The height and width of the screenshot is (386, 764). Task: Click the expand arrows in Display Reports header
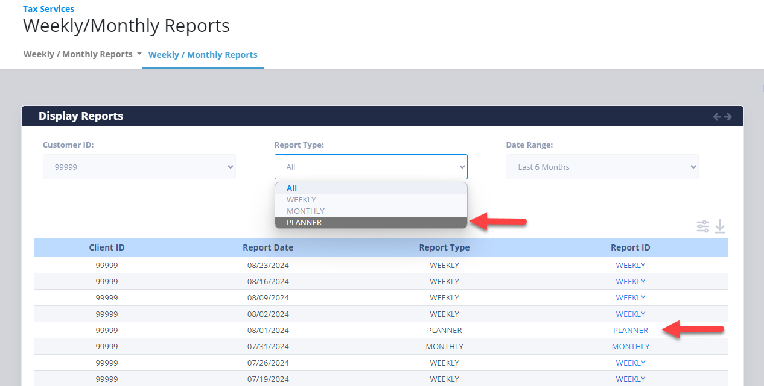coord(722,117)
